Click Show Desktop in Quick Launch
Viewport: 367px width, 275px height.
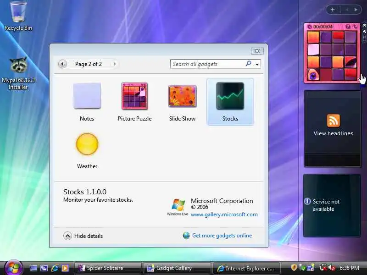pyautogui.click(x=33, y=268)
